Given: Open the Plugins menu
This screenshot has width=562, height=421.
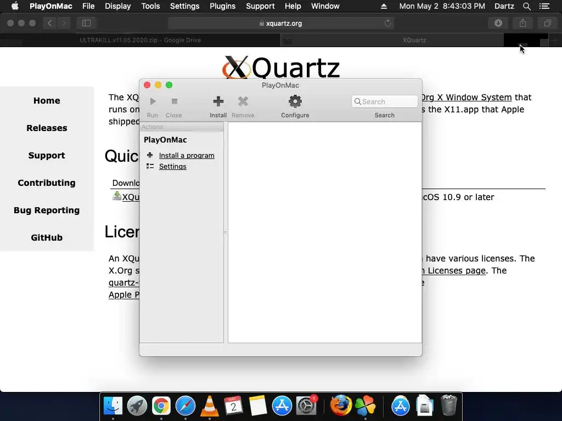Looking at the screenshot, I should (223, 6).
